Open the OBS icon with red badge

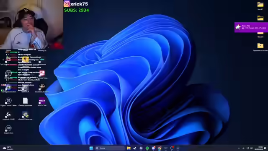click(x=172, y=148)
